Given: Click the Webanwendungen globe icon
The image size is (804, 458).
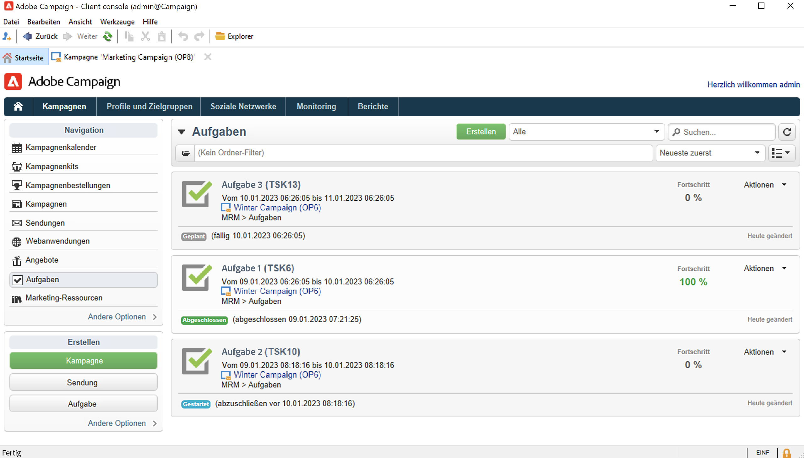Looking at the screenshot, I should click(17, 242).
